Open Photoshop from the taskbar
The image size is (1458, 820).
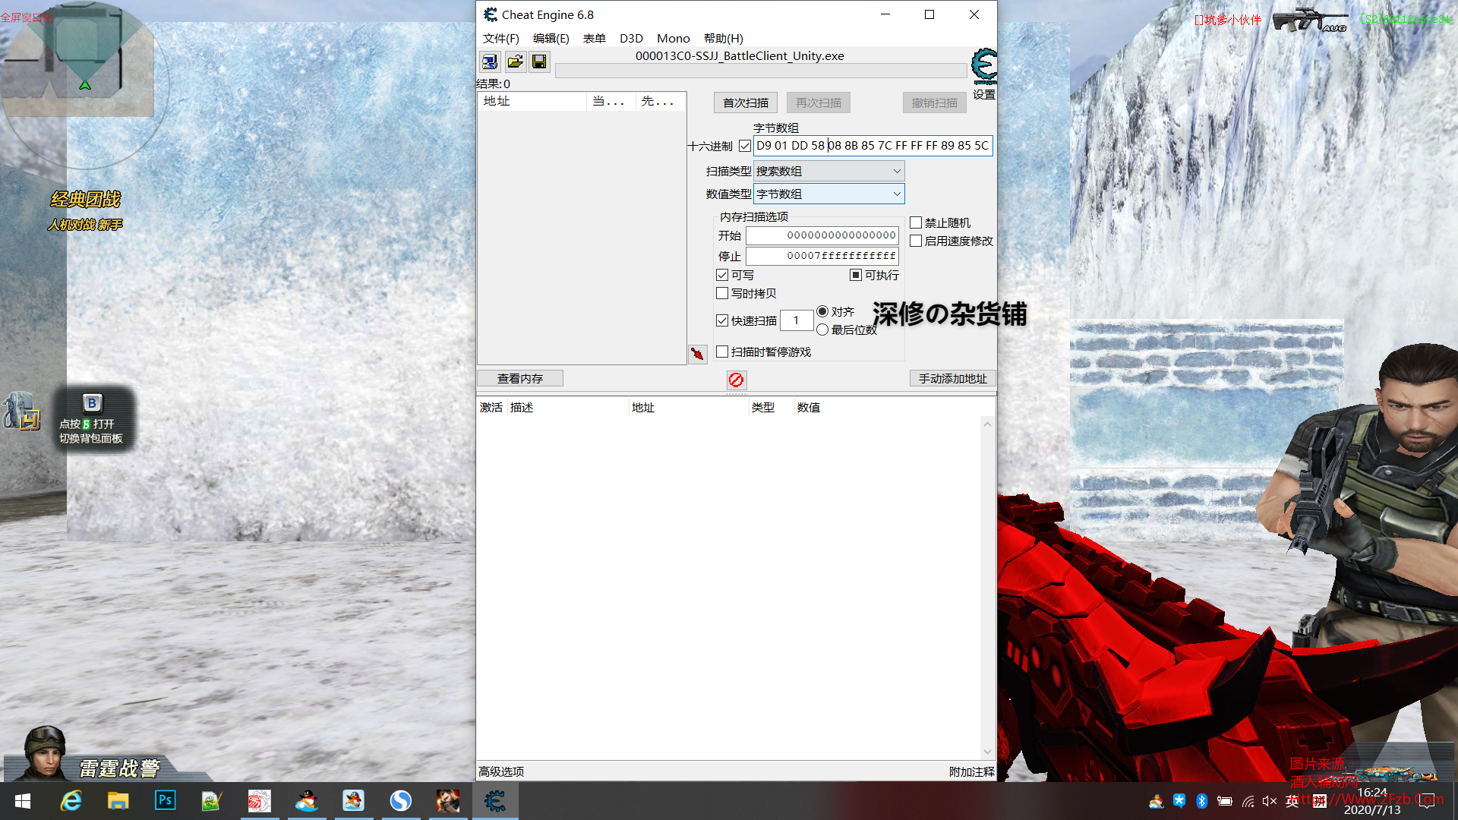[165, 800]
